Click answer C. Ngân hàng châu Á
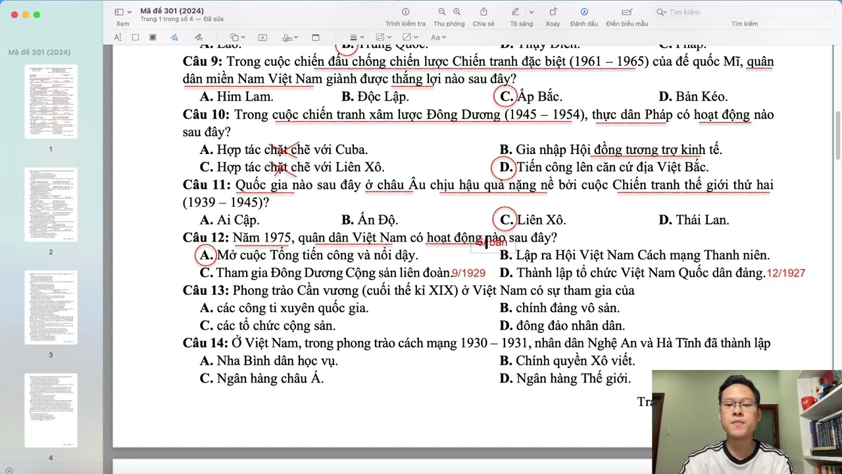The height and width of the screenshot is (474, 842). click(x=262, y=379)
